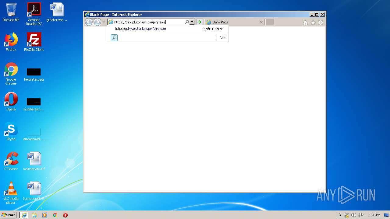
Task: Maximize the Internet Explorer window
Action: click(317, 15)
